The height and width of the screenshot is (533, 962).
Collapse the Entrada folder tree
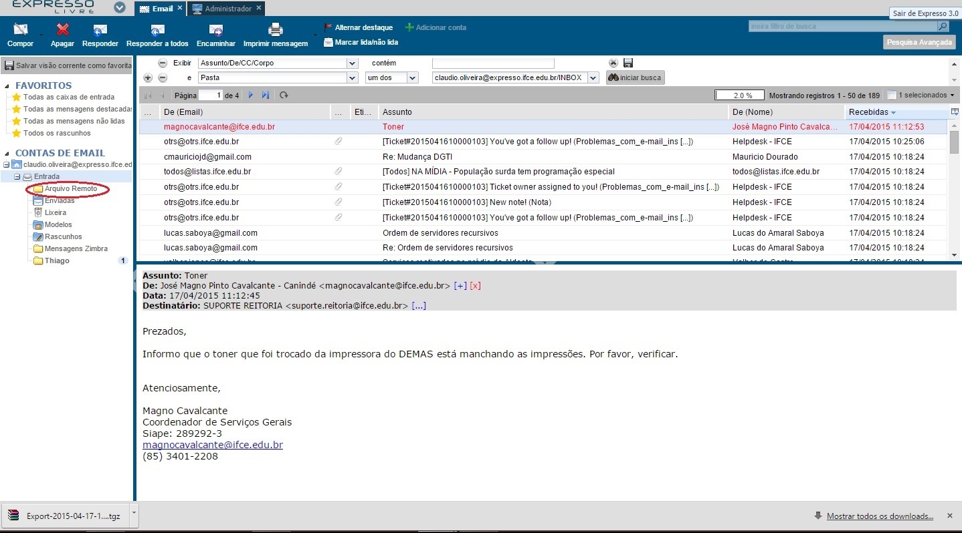point(17,177)
